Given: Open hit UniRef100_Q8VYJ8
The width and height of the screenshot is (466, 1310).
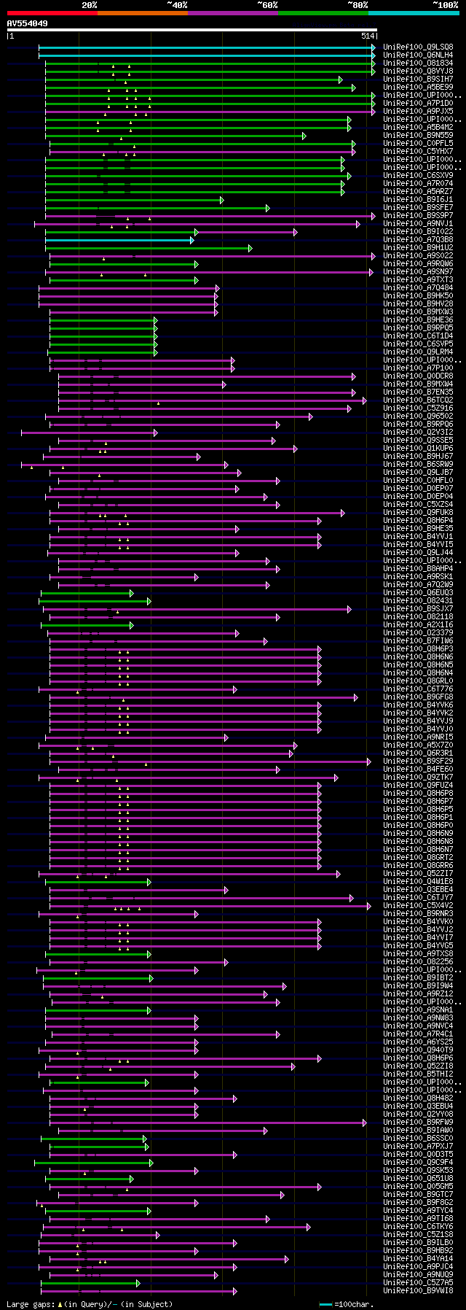Looking at the screenshot, I should tap(418, 71).
